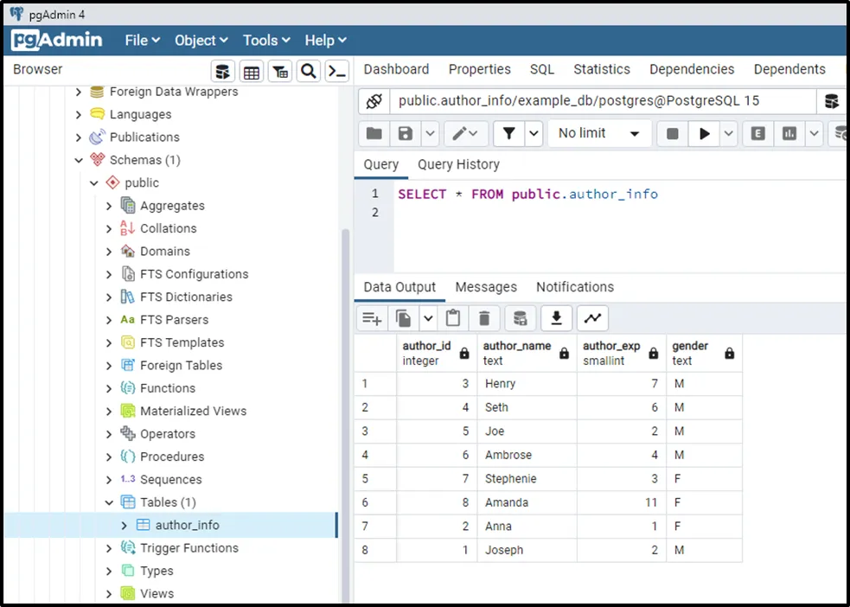Switch to the Messages tab

coord(486,287)
